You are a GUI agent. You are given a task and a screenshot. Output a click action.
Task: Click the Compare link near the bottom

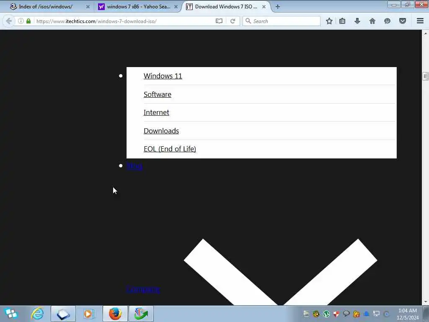pyautogui.click(x=143, y=289)
